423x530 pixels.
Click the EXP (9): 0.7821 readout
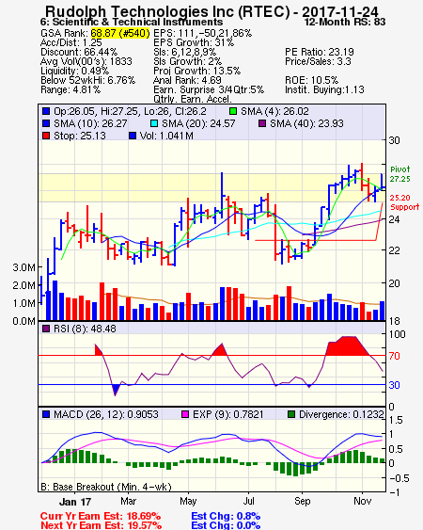227,414
